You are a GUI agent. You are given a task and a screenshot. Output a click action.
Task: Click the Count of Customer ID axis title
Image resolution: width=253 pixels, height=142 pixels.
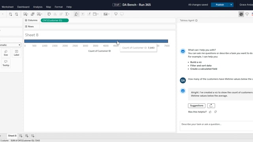click(x=99, y=51)
